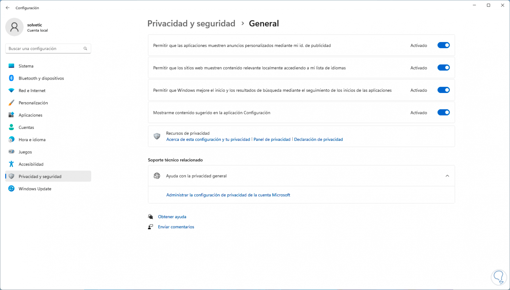Go to Hora e idioma settings
Viewport: 510px width, 290px height.
32,140
